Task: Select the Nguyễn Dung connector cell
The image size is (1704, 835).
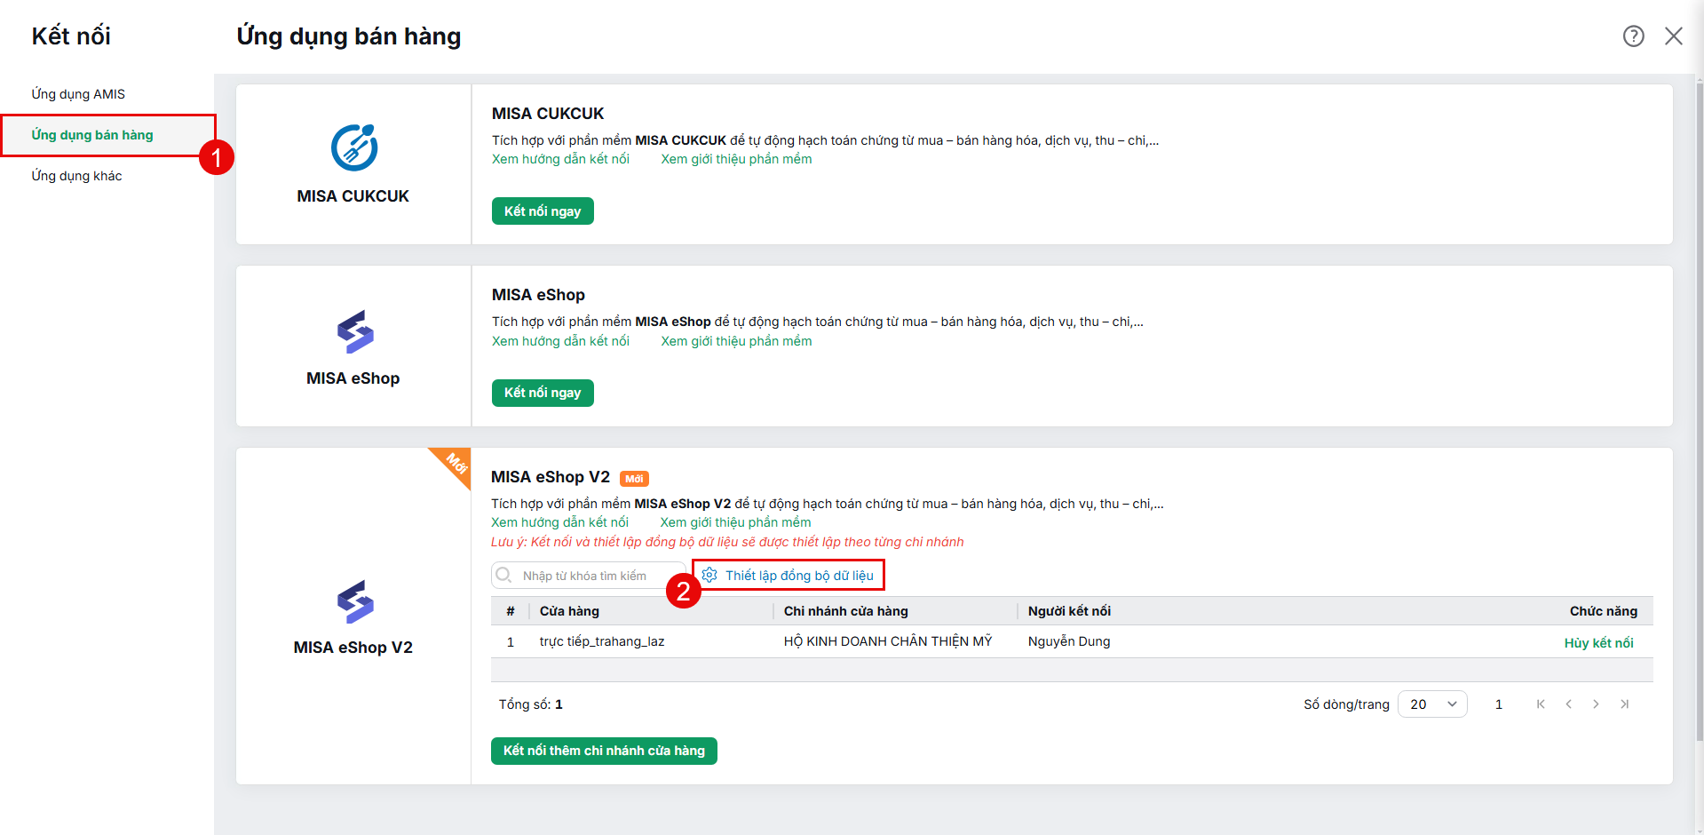Action: pyautogui.click(x=1068, y=641)
